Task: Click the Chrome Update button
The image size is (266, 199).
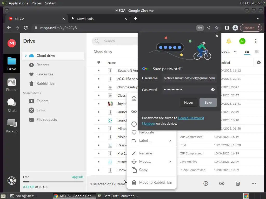Action: tap(251, 28)
